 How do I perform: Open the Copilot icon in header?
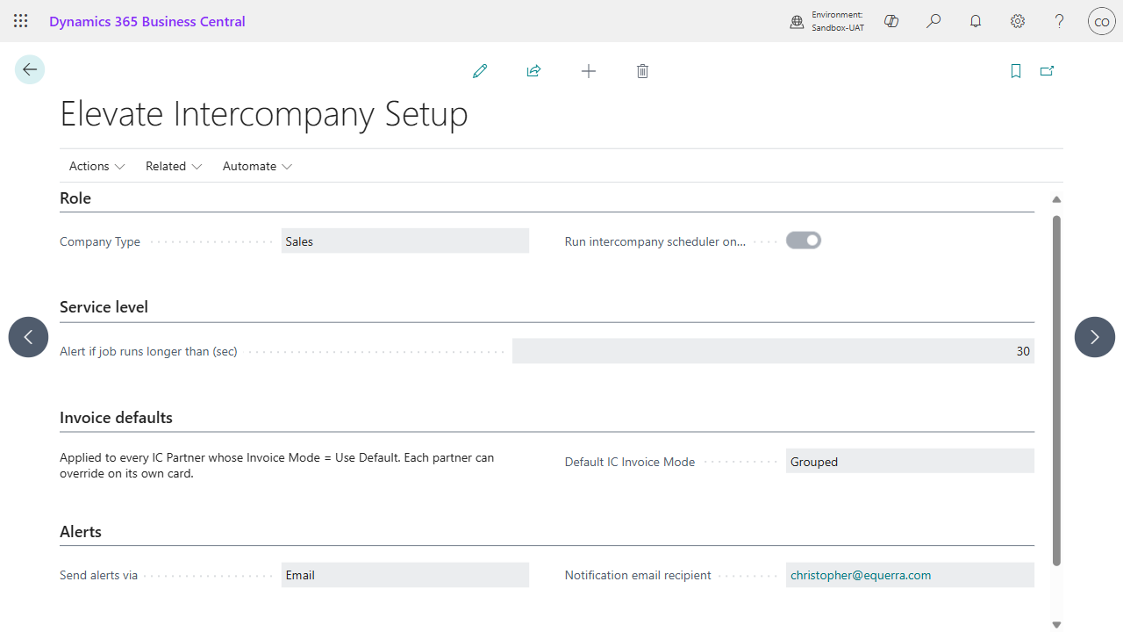pyautogui.click(x=891, y=21)
